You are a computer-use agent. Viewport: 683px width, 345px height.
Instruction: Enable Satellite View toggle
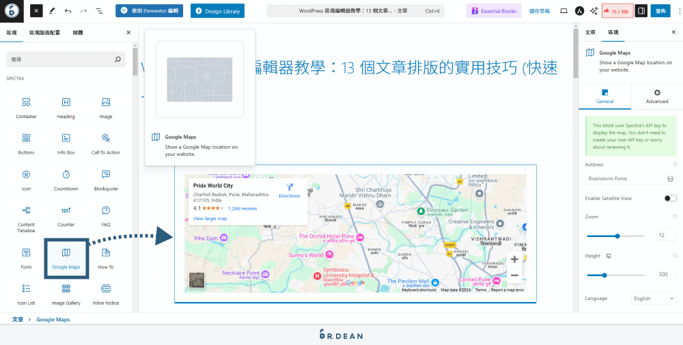tap(670, 198)
